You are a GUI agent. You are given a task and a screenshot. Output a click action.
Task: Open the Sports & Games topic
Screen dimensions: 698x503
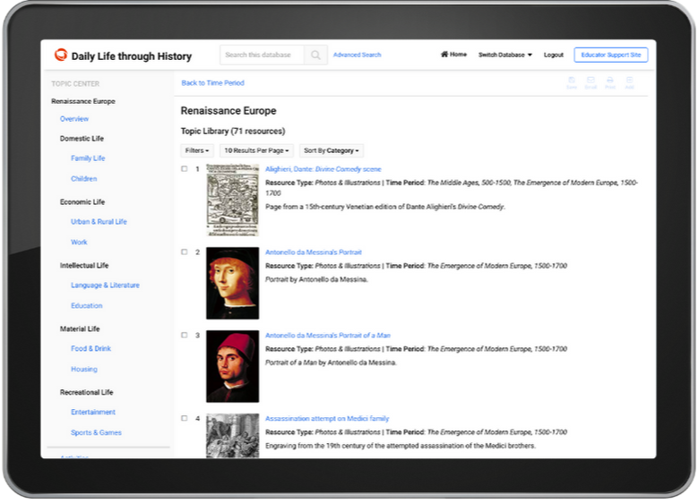coord(96,432)
